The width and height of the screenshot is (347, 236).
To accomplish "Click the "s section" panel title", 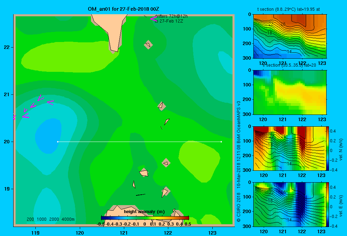I will tap(289, 65).
